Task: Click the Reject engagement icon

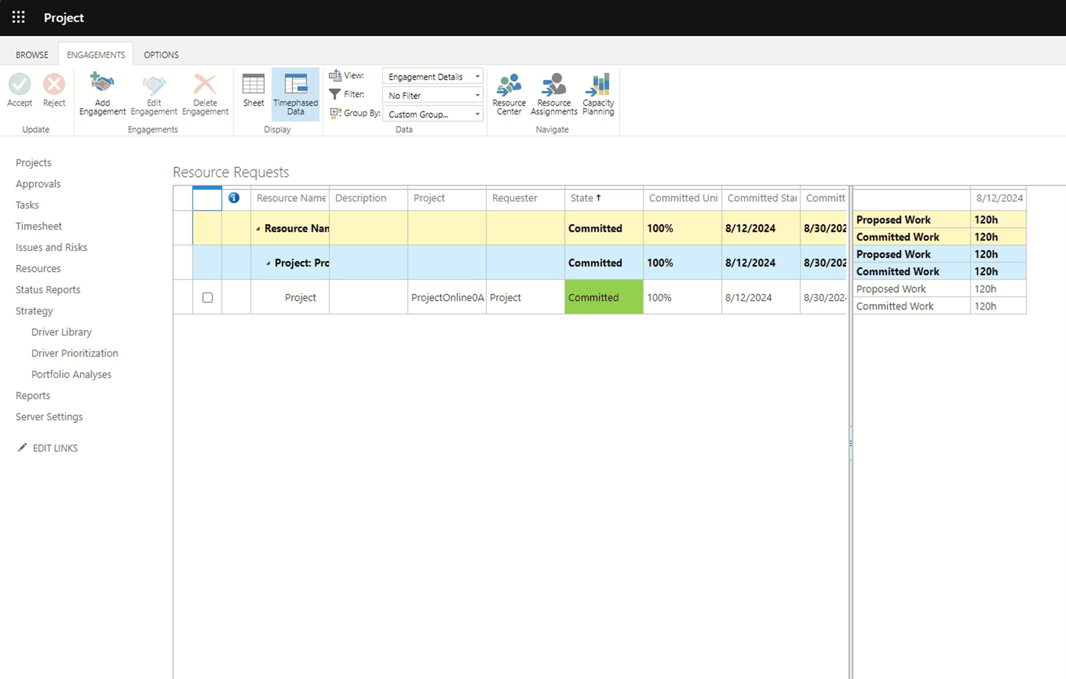Action: point(54,84)
